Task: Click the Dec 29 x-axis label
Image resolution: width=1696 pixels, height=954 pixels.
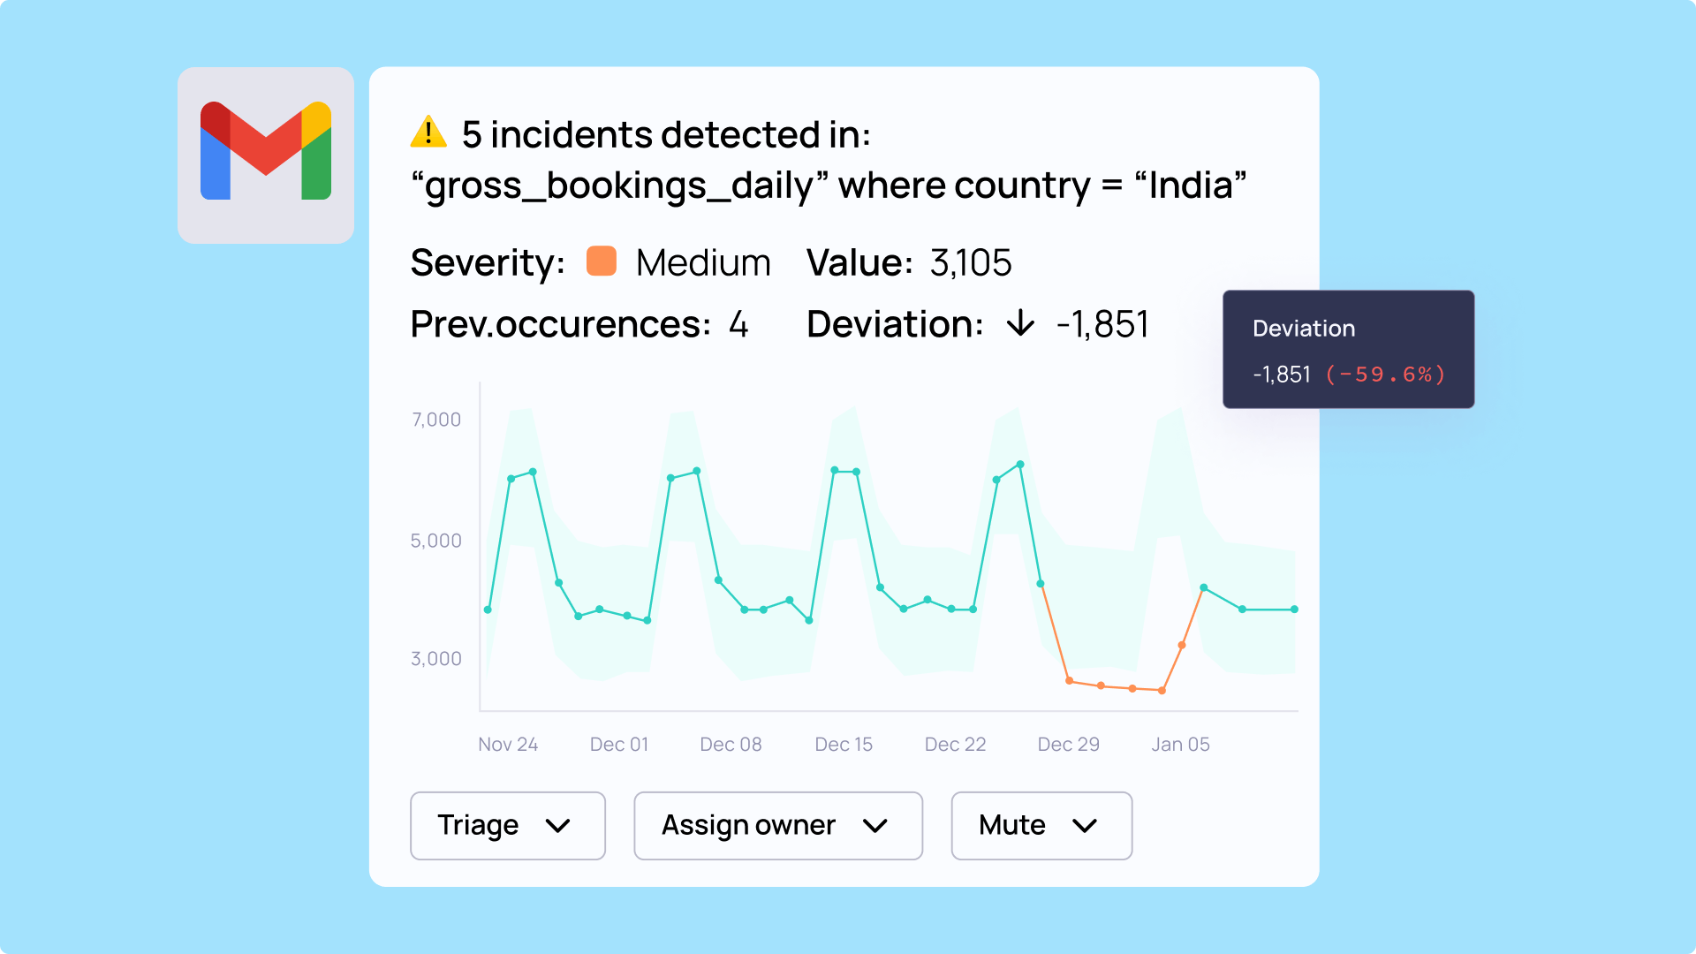Action: (x=1068, y=745)
